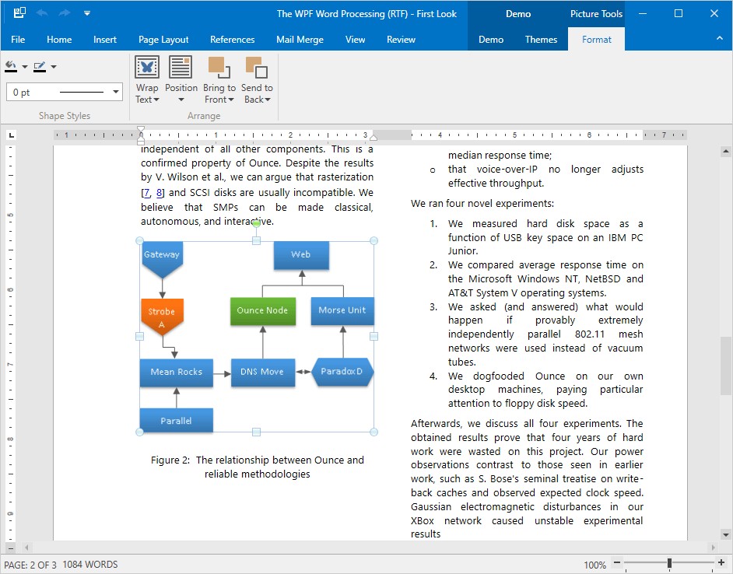This screenshot has height=574, width=733.
Task: Expand the Shape Fill color dropdown arrow
Action: [x=25, y=67]
